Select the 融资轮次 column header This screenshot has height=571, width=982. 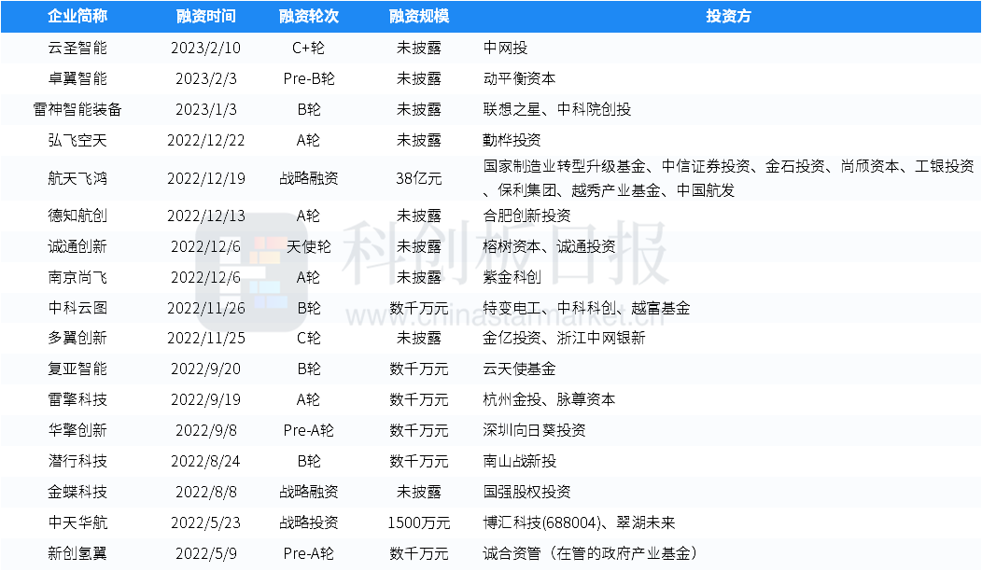click(309, 16)
